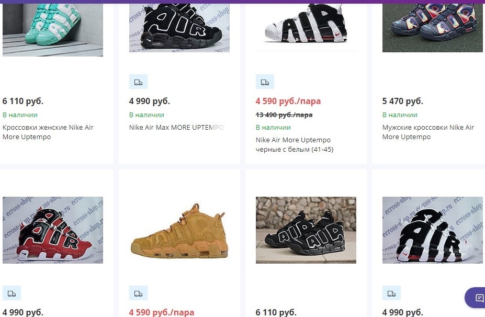The width and height of the screenshot is (485, 317).
Task: Open the 'Nike Air Max MORE UPTEMPO' product title
Action: click(x=176, y=127)
